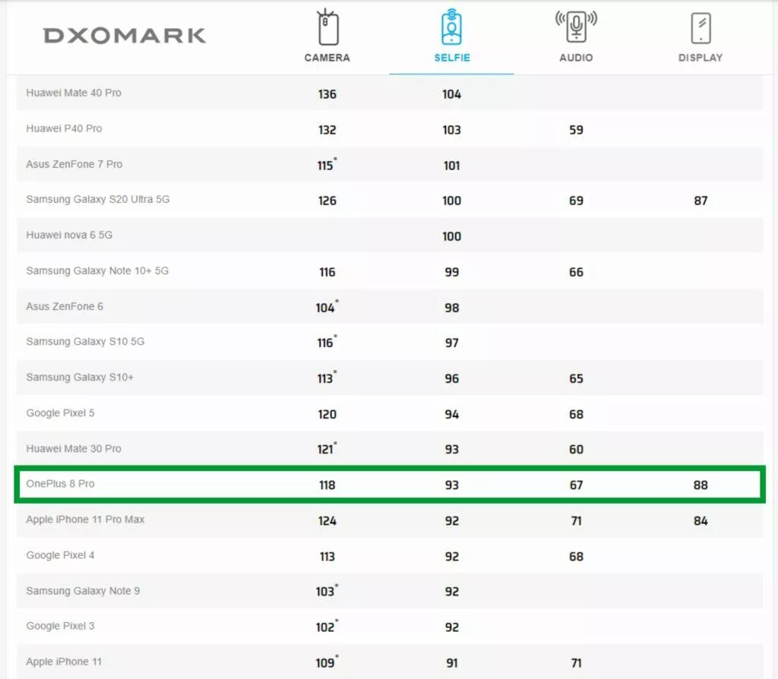The image size is (778, 679).
Task: Switch to the DISPLAY tab label
Action: pos(701,58)
